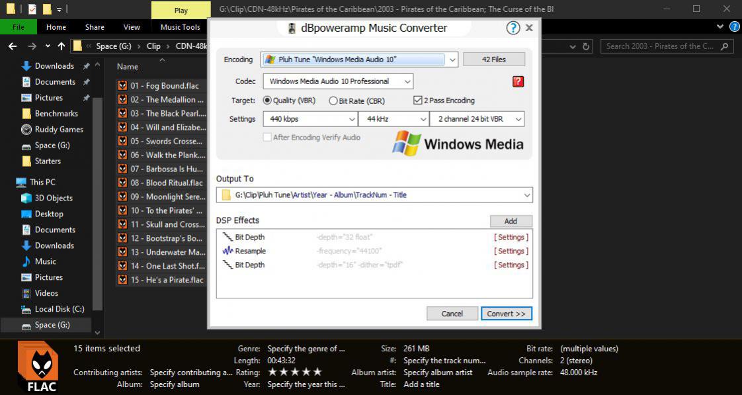
Task: Click the blue help question mark icon
Action: [513, 28]
